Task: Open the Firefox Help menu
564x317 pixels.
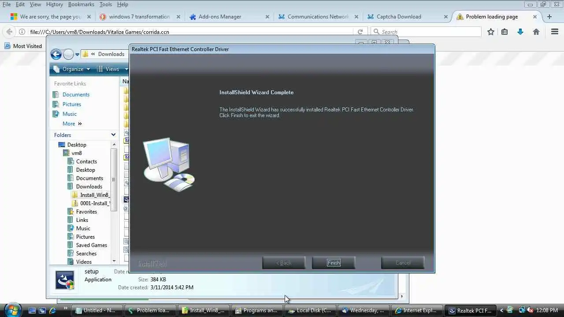Action: tap(122, 4)
